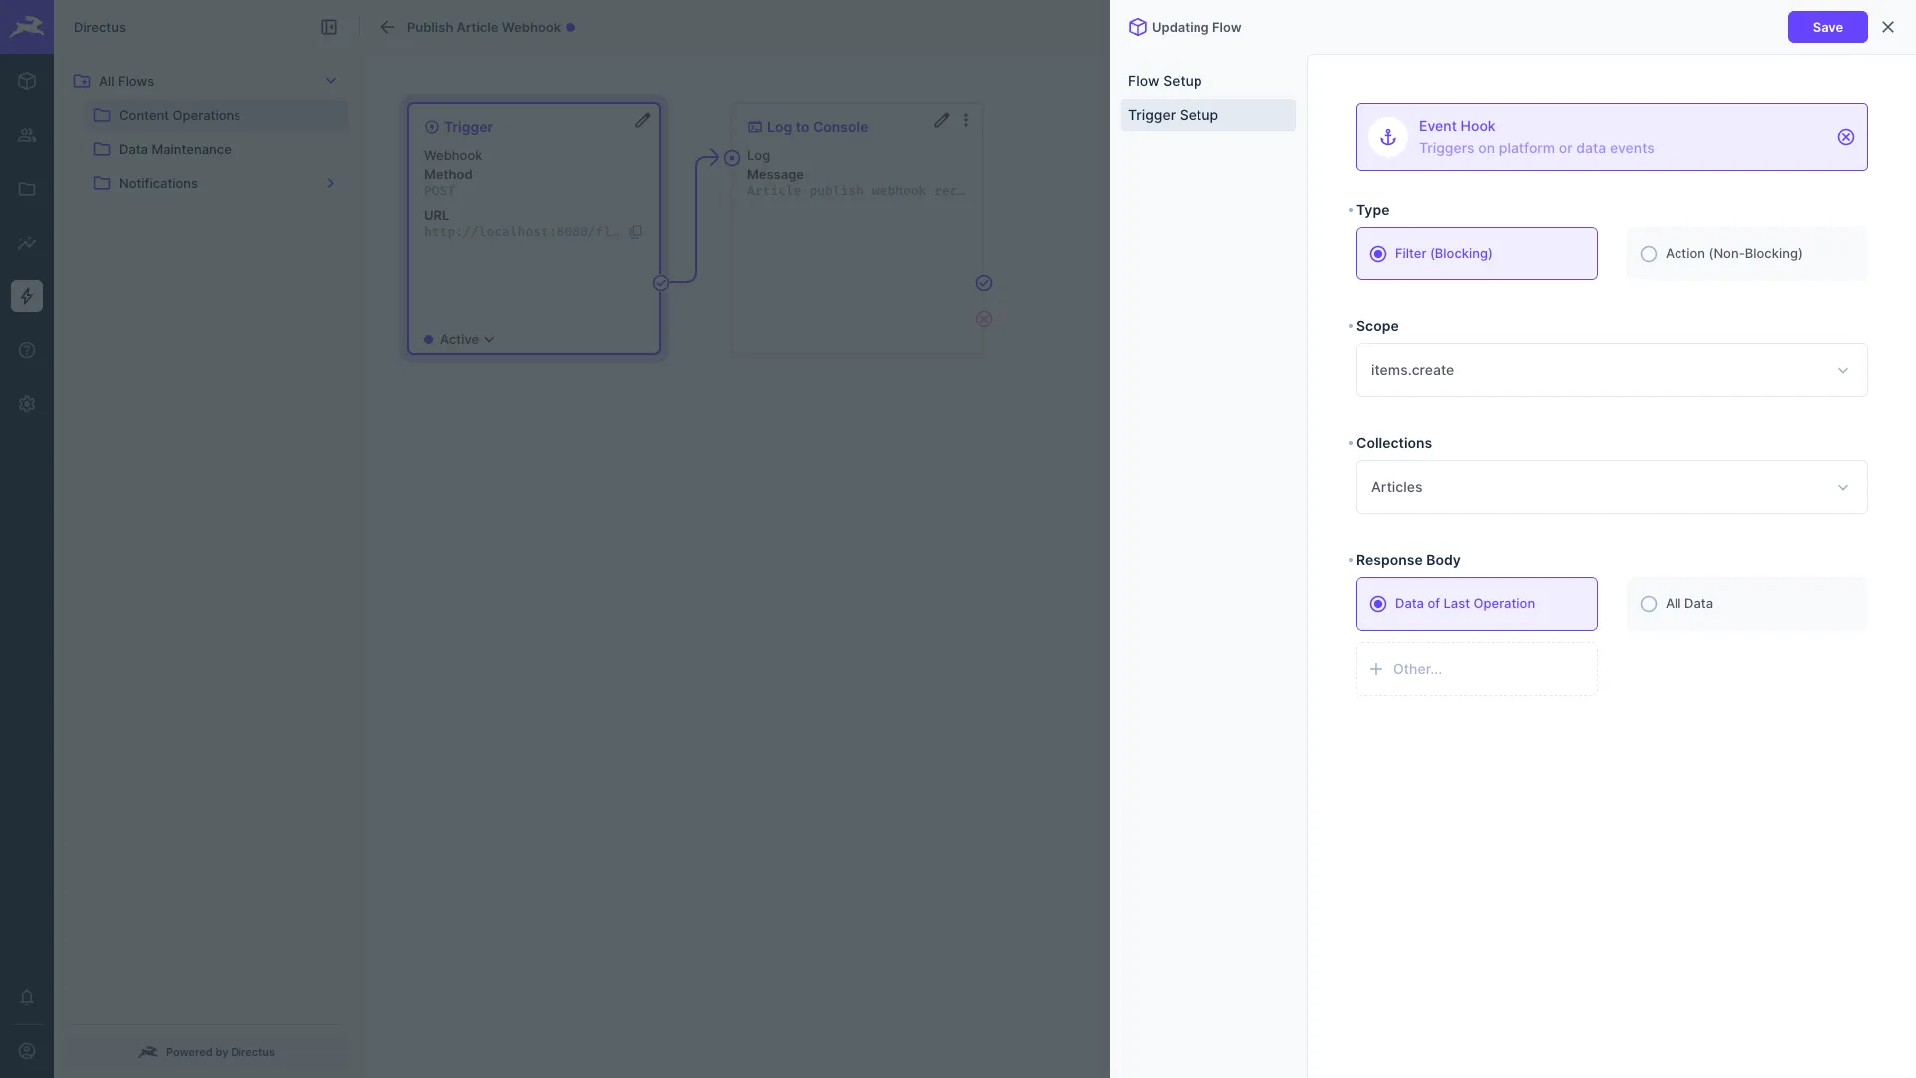Screen dimensions: 1916x1078
Task: Click the Trigger card success connector checkmark
Action: (x=661, y=283)
